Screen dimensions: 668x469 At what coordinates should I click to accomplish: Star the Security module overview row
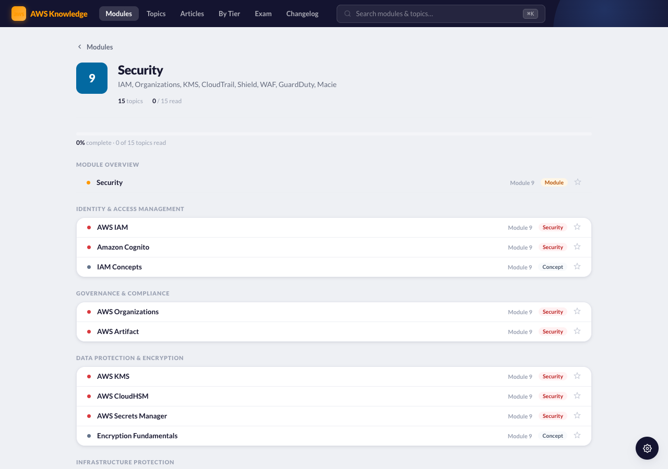tap(578, 182)
